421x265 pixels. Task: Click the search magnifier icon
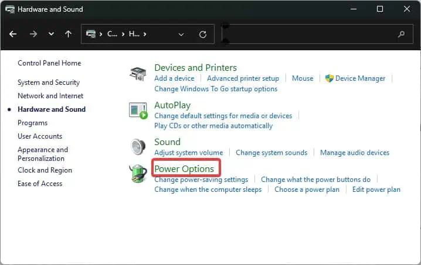(401, 34)
